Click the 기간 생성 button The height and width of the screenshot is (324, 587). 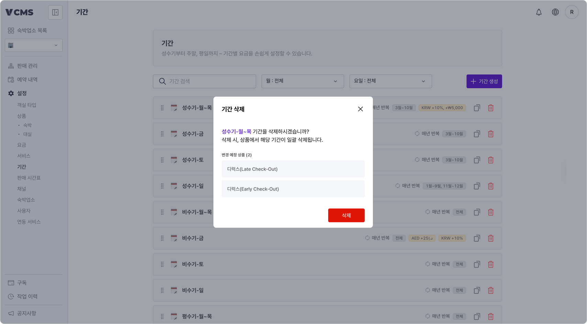pos(484,81)
